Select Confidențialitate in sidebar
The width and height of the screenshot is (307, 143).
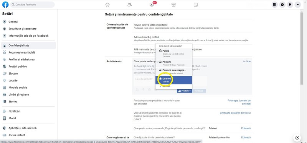[x=28, y=45]
